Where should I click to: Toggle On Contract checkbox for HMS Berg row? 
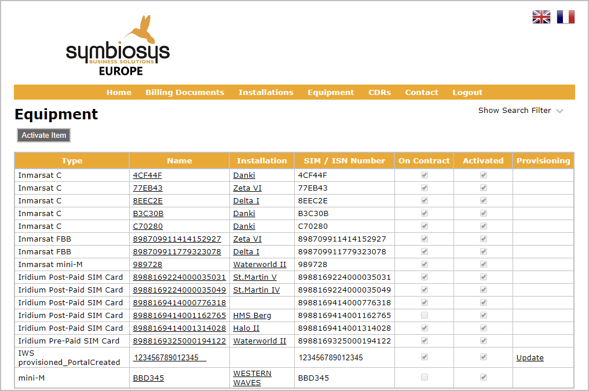[x=425, y=315]
